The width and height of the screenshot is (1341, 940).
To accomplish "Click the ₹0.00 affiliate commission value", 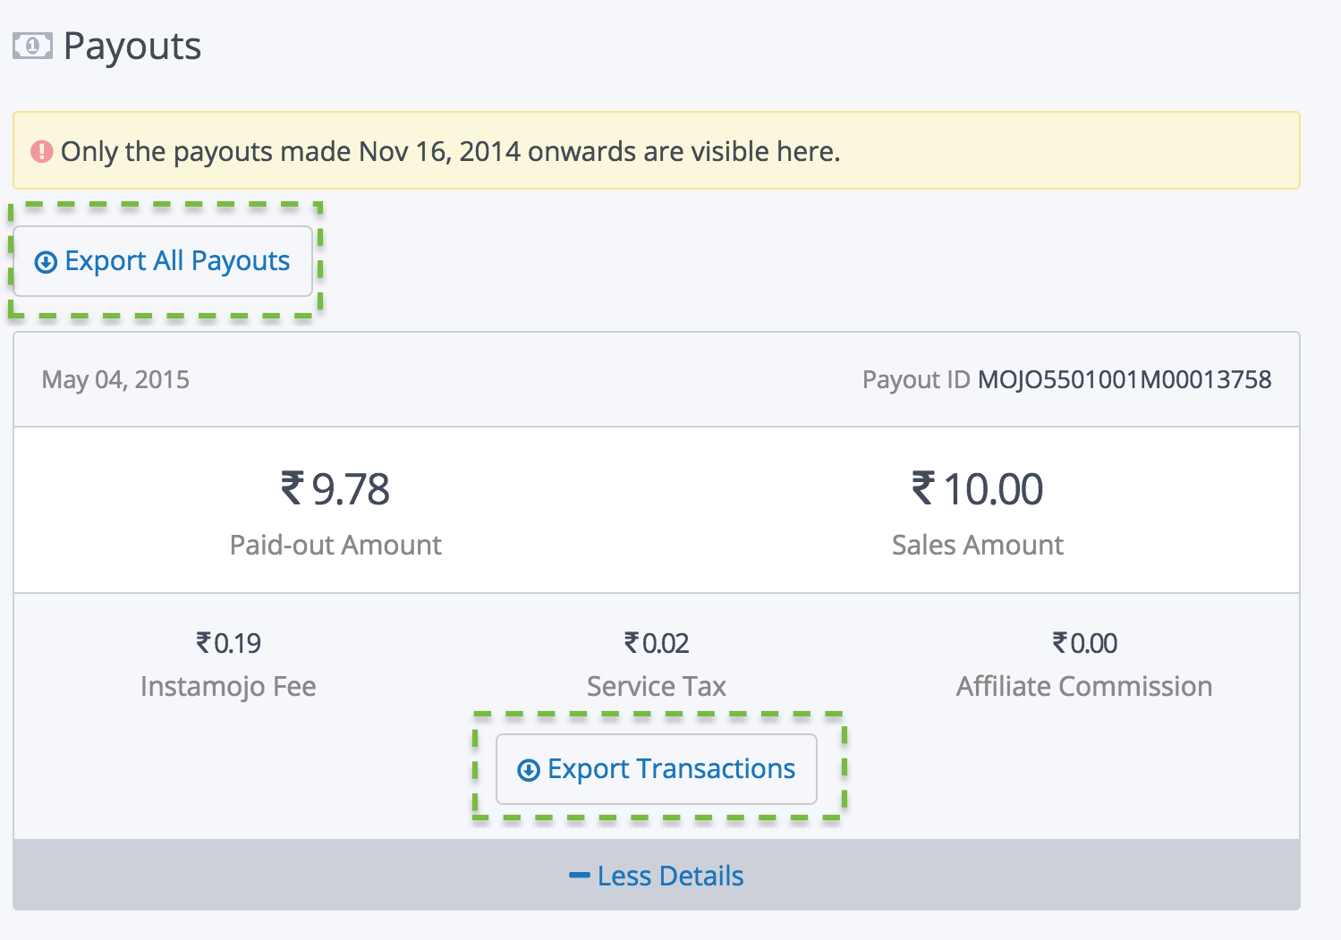I will coord(1084,643).
